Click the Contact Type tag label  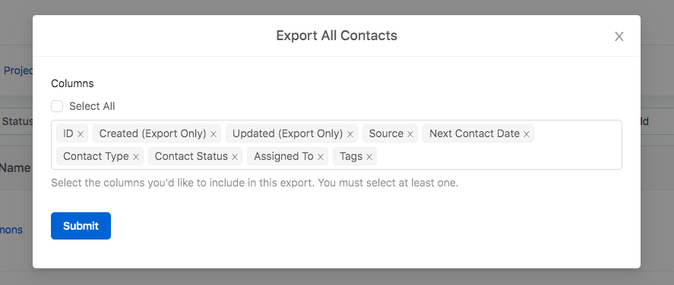point(96,156)
